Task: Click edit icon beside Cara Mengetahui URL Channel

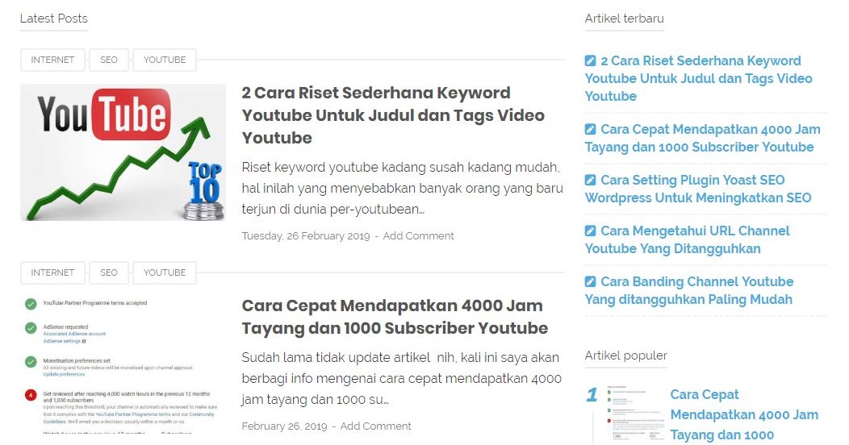Action: pyautogui.click(x=590, y=231)
